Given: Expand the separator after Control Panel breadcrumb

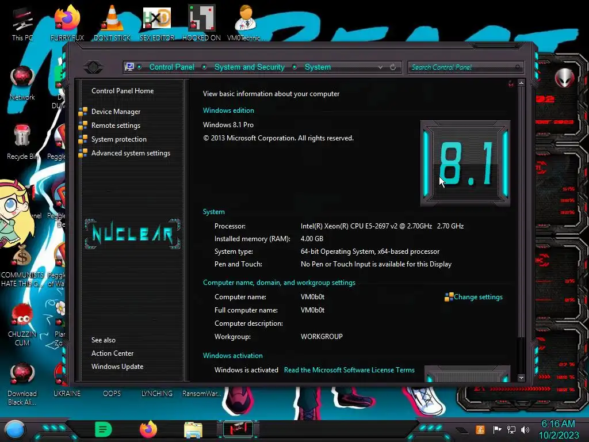Looking at the screenshot, I should pyautogui.click(x=204, y=67).
